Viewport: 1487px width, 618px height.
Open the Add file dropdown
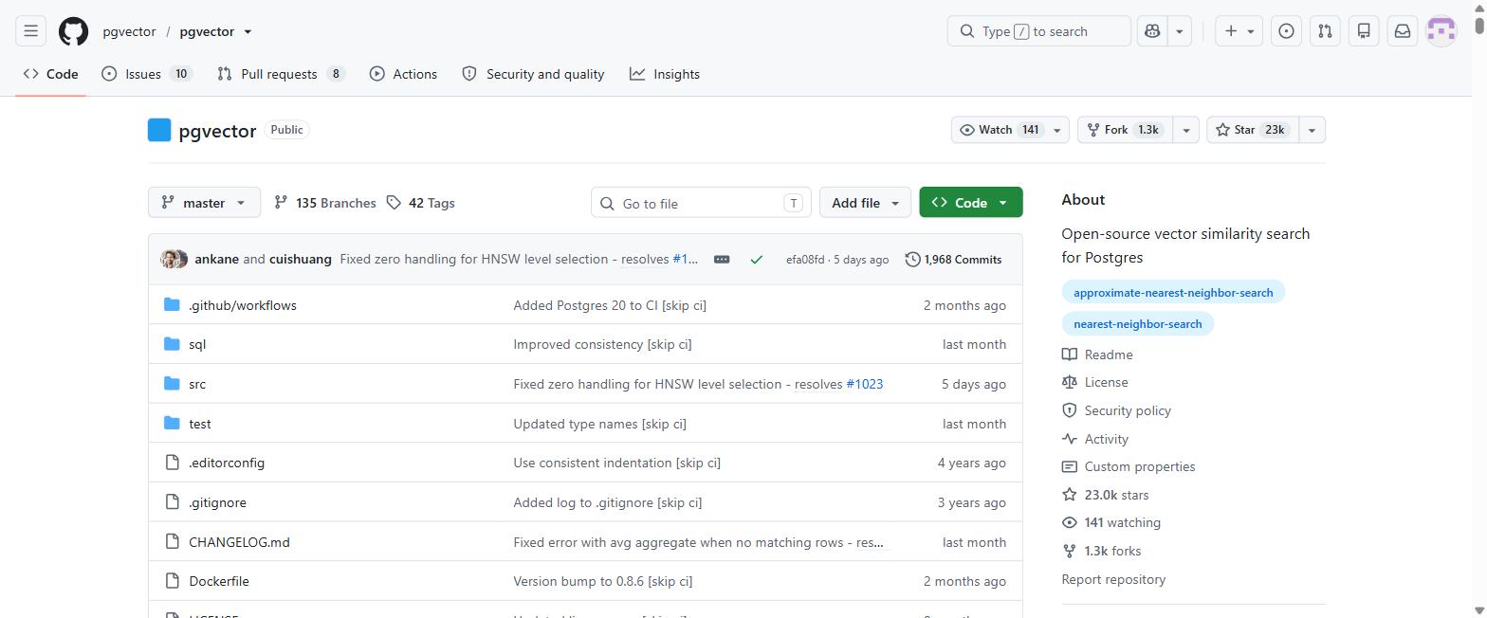coord(865,203)
